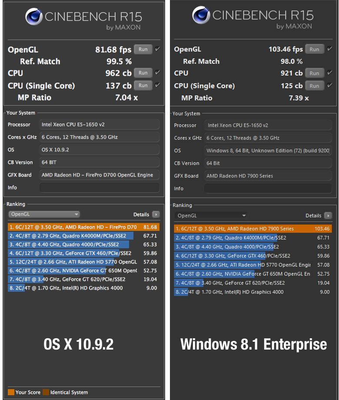Select ATI Radeon HD 5770 row in OS X ranking

point(84,262)
